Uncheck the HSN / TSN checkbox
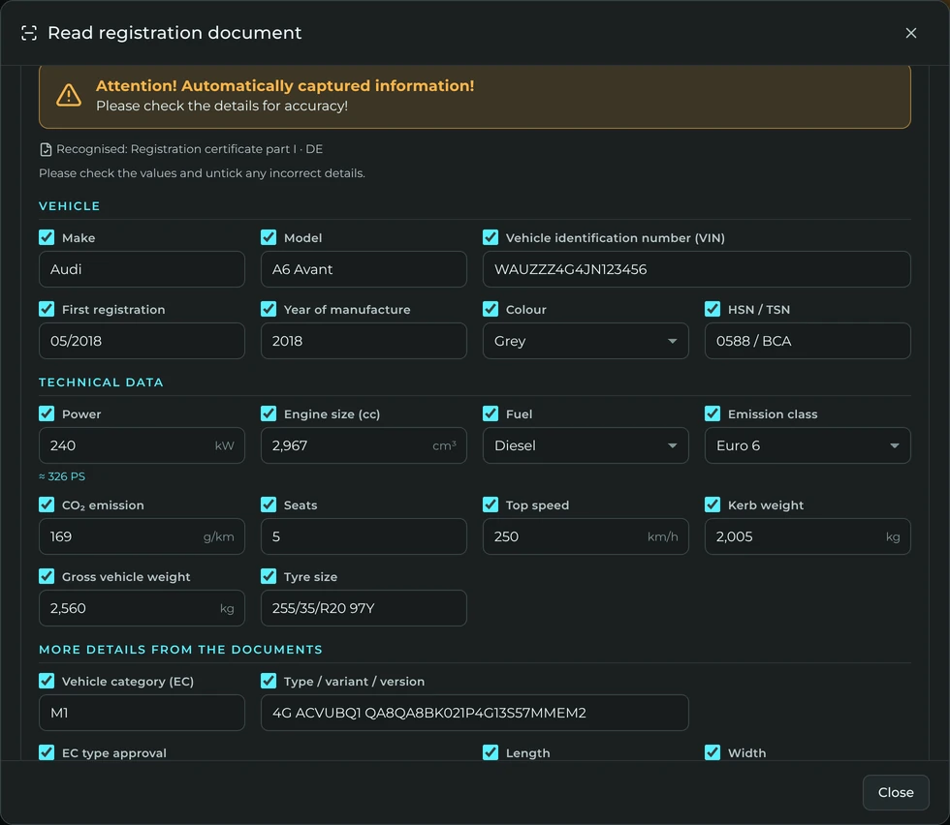 click(712, 309)
